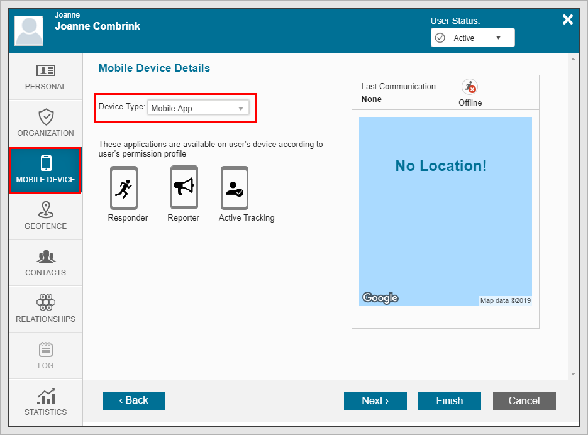588x435 pixels.
Task: Click the Google logo on the map
Action: tap(380, 298)
